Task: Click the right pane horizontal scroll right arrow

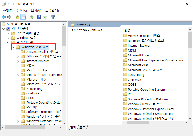Action: click(x=186, y=123)
